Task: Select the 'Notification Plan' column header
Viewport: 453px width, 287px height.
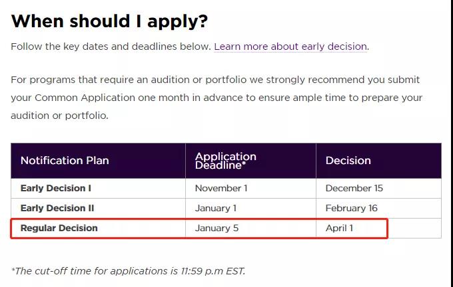Action: click(65, 161)
